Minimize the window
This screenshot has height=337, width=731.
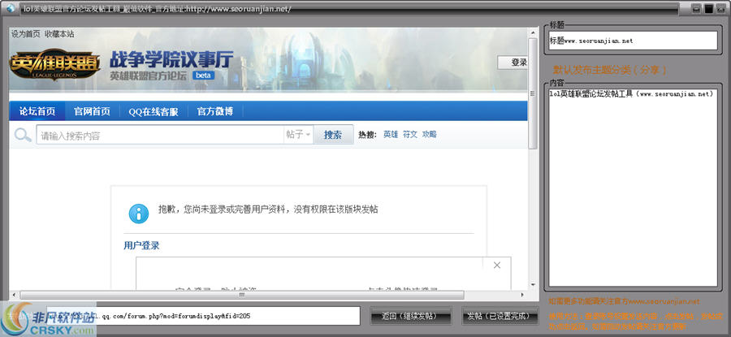click(697, 8)
